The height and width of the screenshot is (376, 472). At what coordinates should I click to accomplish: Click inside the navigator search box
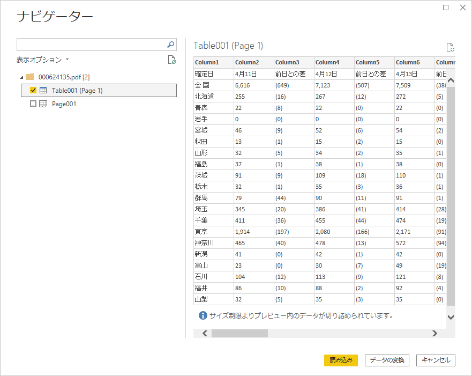click(x=91, y=45)
